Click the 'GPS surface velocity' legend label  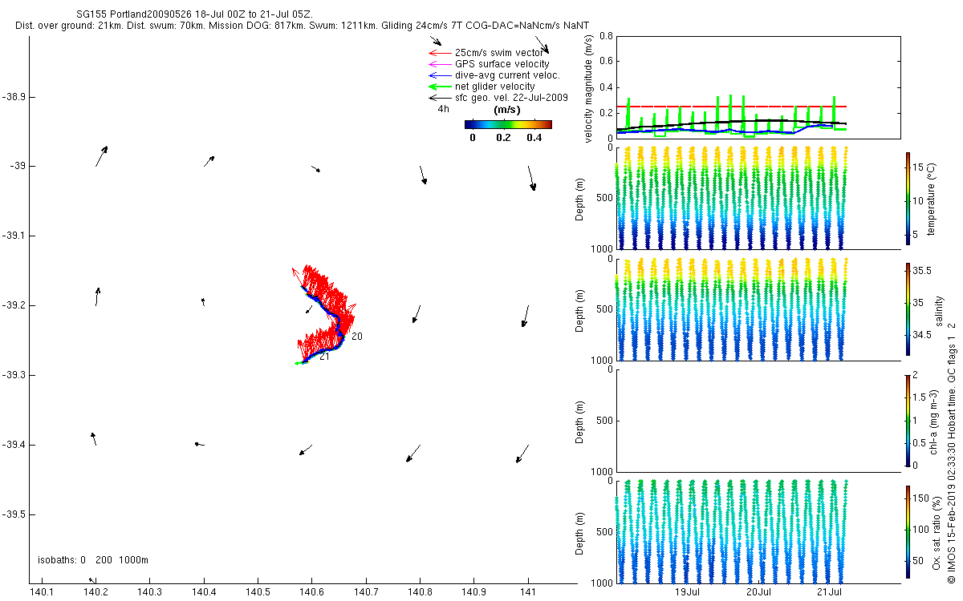tap(502, 64)
